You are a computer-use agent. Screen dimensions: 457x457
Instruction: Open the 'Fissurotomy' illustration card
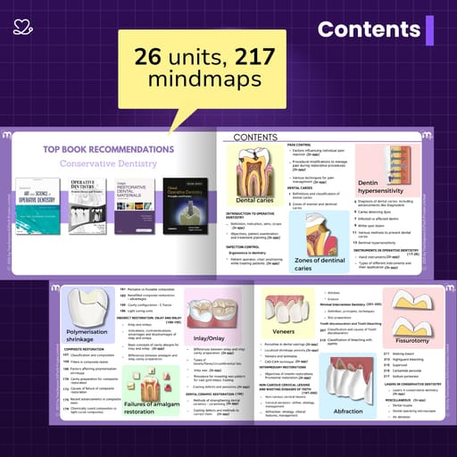click(x=413, y=318)
